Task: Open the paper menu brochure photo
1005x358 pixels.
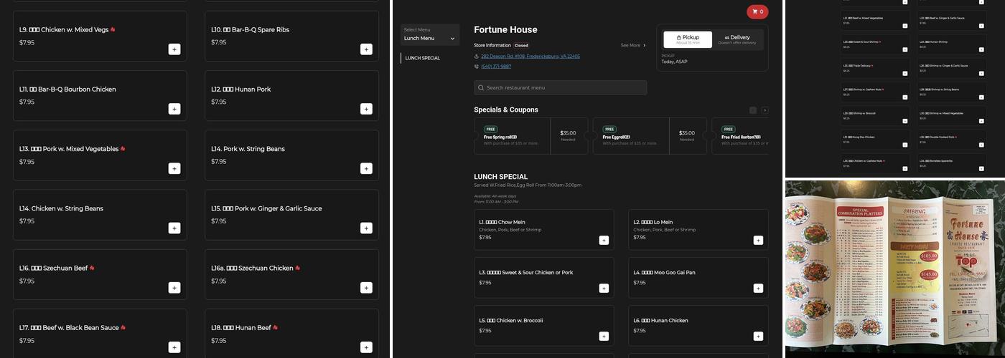Action: tap(894, 267)
